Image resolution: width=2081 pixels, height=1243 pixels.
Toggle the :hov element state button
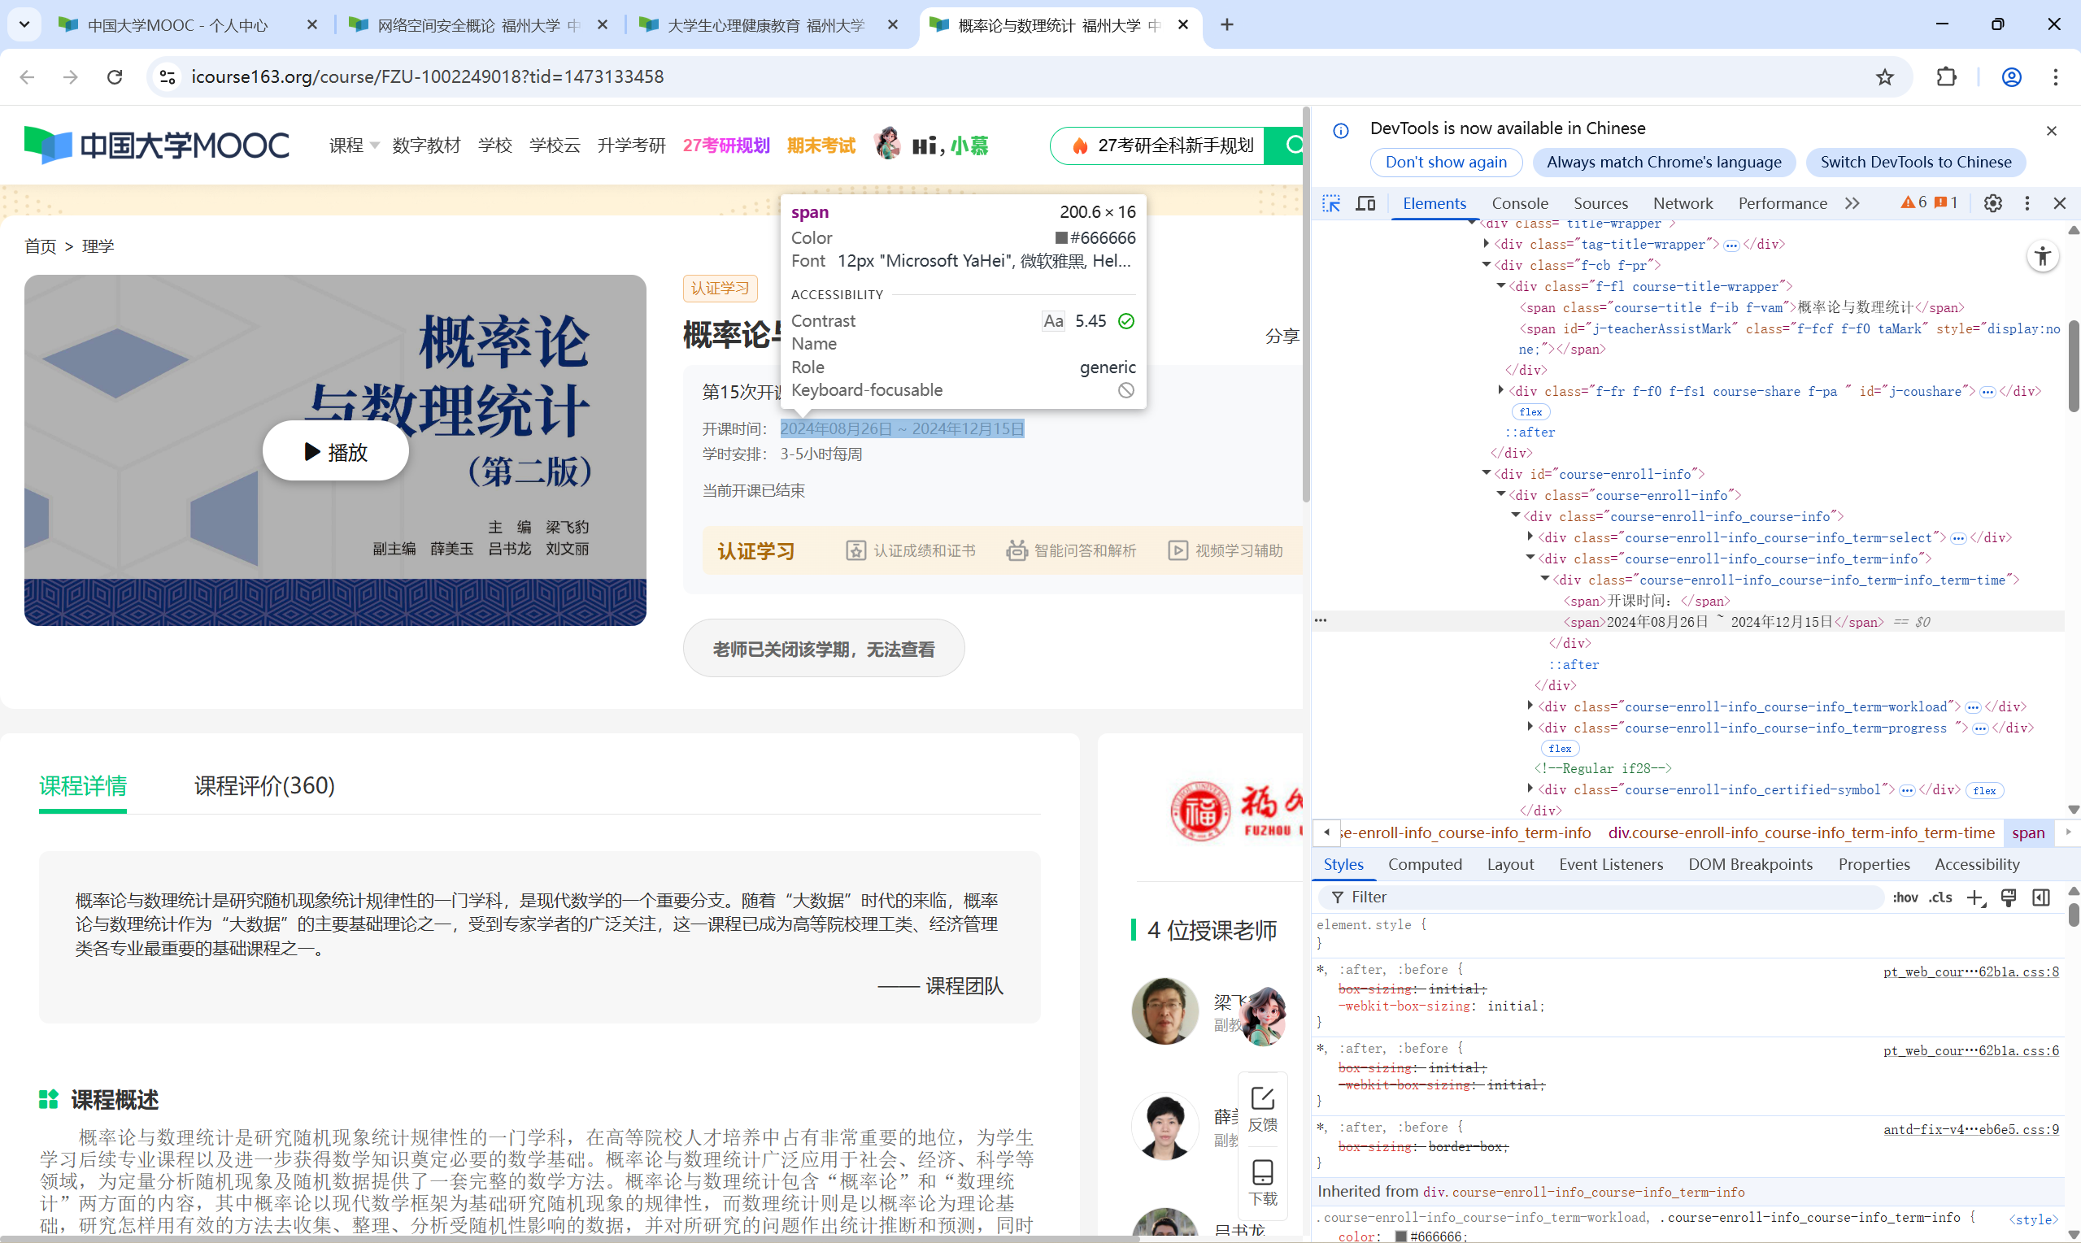point(1905,897)
